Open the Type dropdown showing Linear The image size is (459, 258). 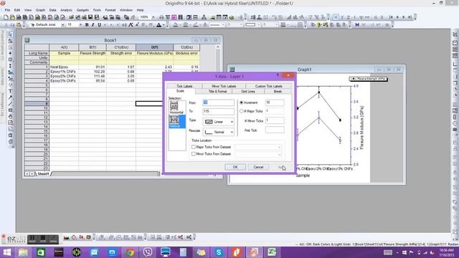[219, 122]
